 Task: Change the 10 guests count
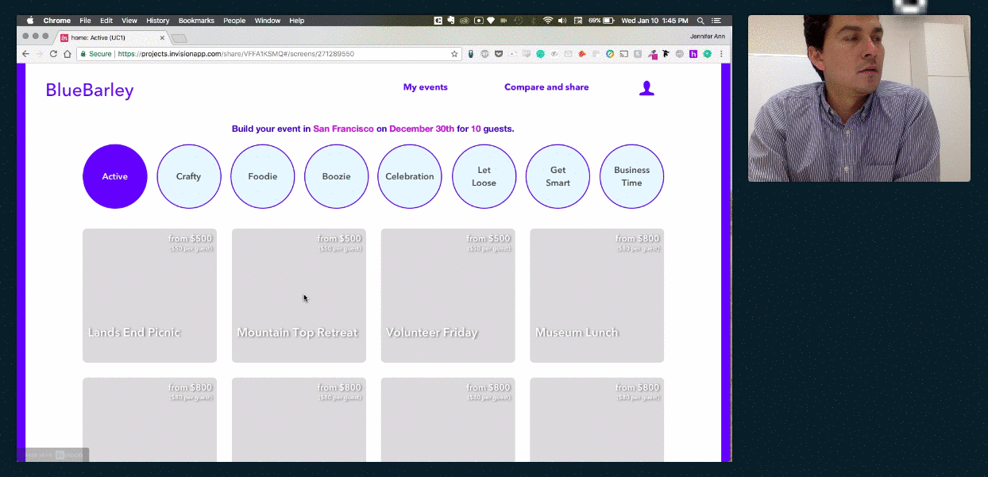click(x=477, y=129)
